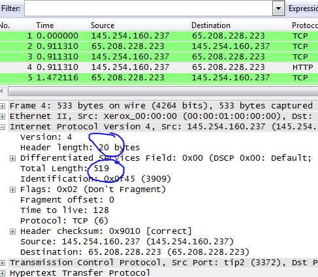The image size is (318, 277).
Task: Select the Ethernet II summary line
Action: (163, 116)
